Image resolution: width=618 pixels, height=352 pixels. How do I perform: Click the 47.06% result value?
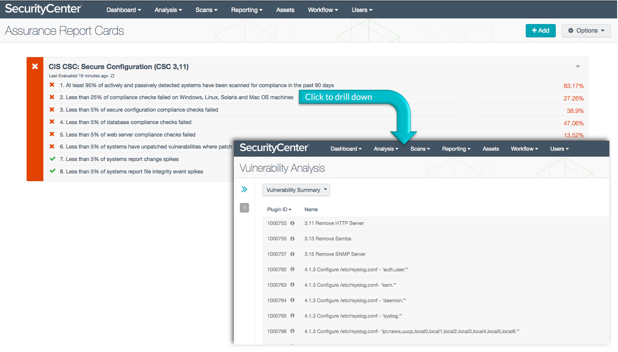573,123
